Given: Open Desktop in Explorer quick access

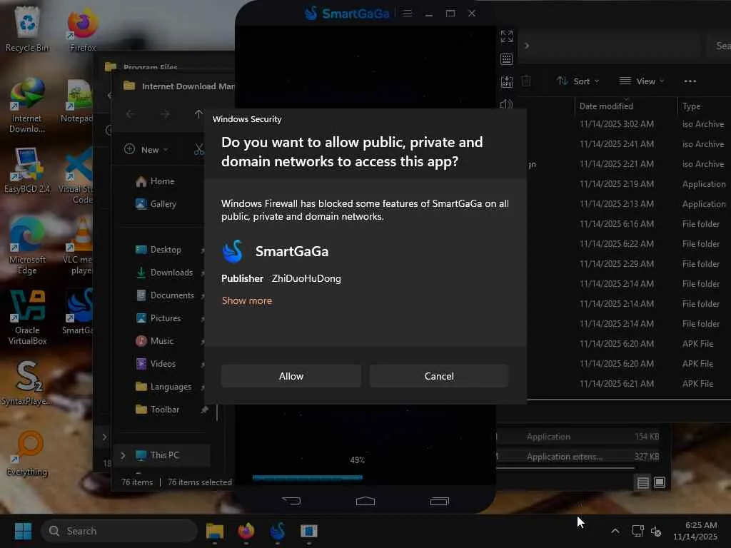Looking at the screenshot, I should click(x=158, y=250).
